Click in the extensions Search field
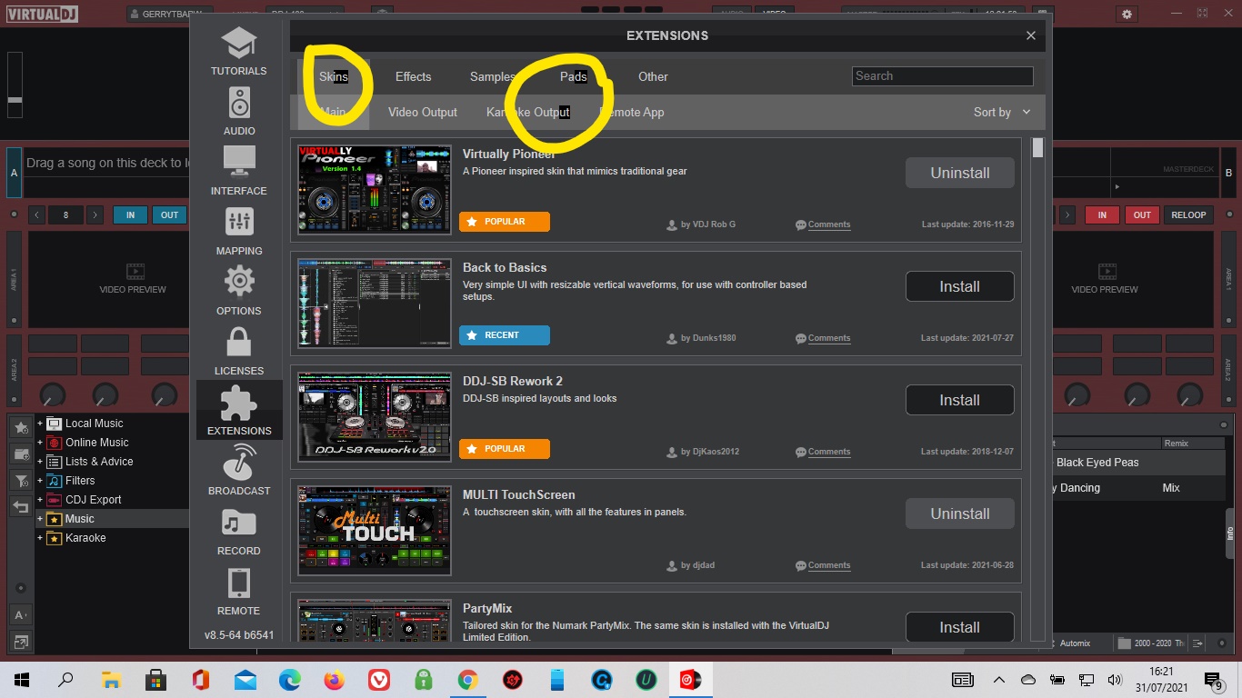Image resolution: width=1242 pixels, height=698 pixels. [x=942, y=76]
